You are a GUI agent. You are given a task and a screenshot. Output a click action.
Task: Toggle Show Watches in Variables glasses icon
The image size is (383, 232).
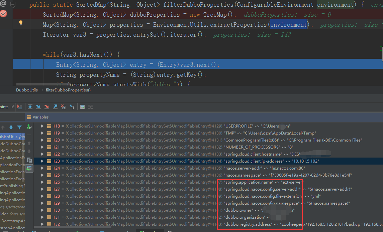click(x=29, y=168)
